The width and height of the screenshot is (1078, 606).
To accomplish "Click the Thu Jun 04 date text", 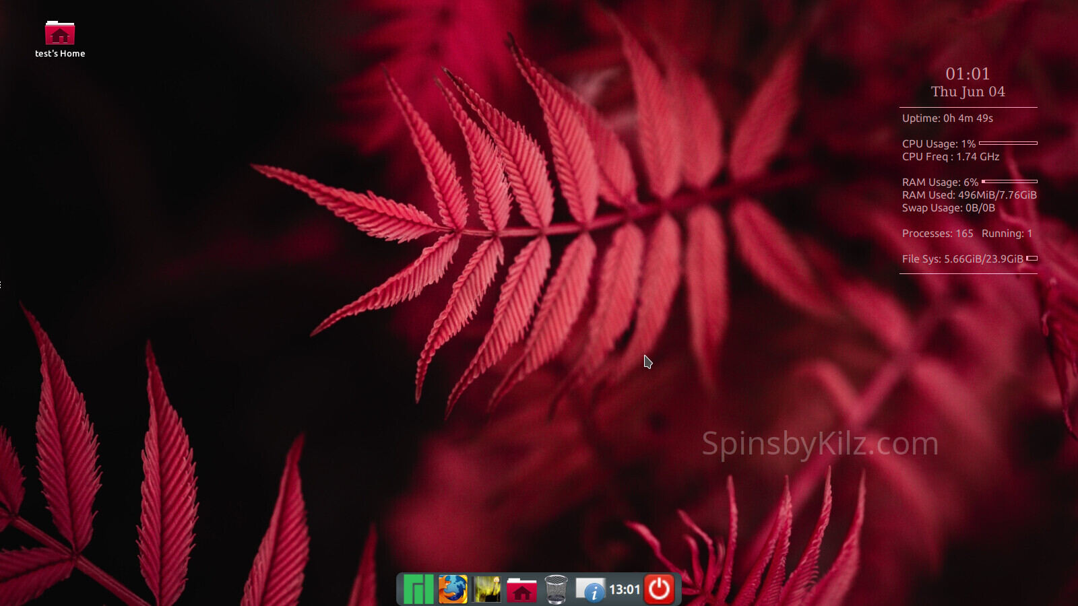I will tap(968, 92).
